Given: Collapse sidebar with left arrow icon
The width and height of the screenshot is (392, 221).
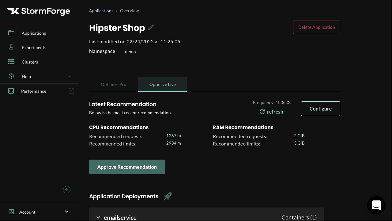Looking at the screenshot, I should (67, 190).
